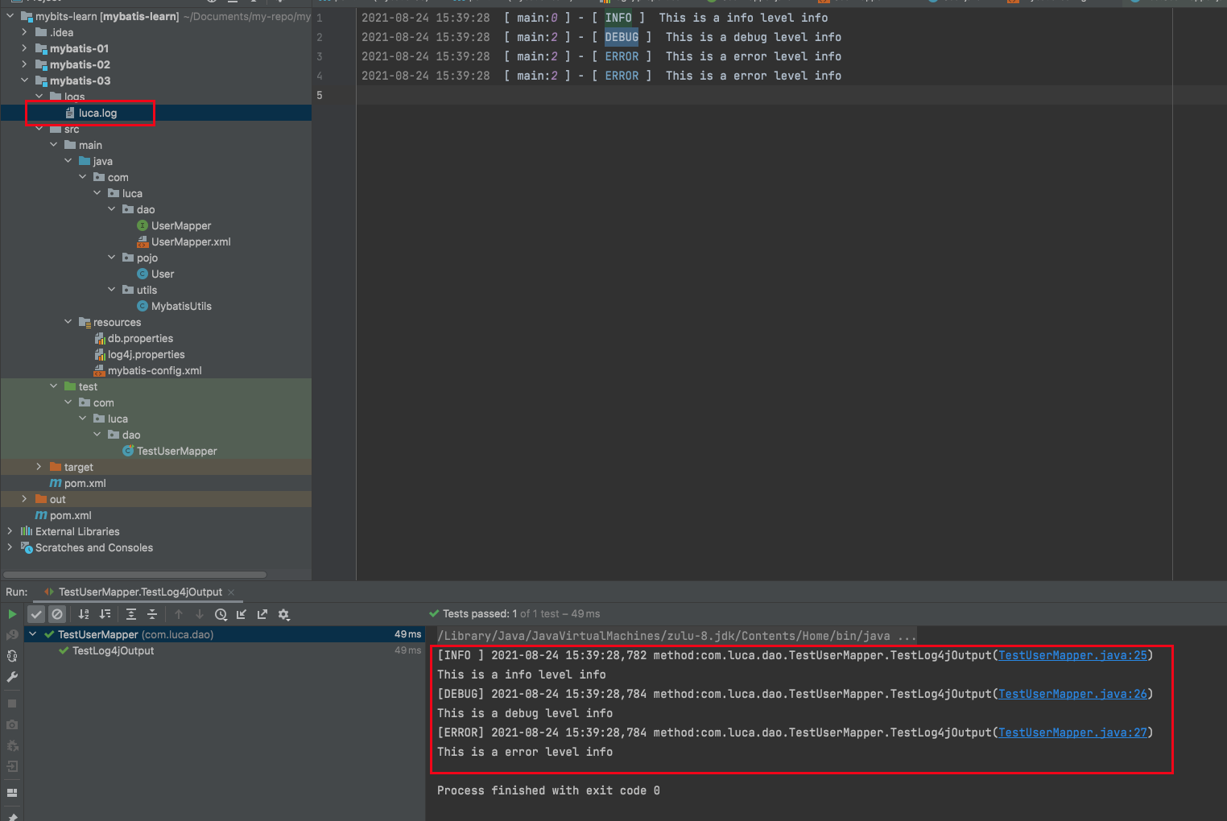The image size is (1227, 821).
Task: Go to next failed test arrow
Action: coord(200,614)
